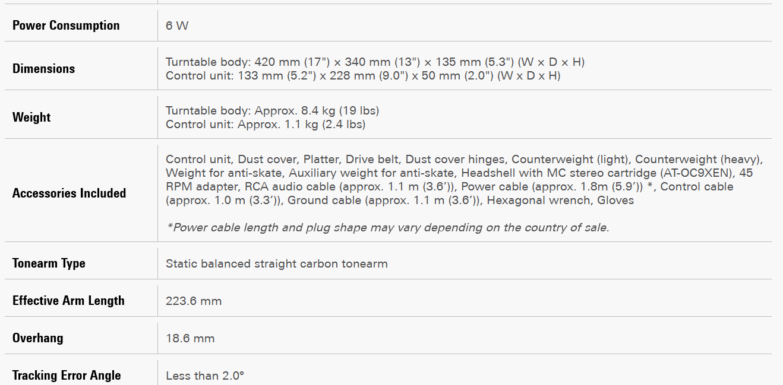Screen dimensions: 783x385
Task: Click the Dimensions row label
Action: tap(44, 69)
